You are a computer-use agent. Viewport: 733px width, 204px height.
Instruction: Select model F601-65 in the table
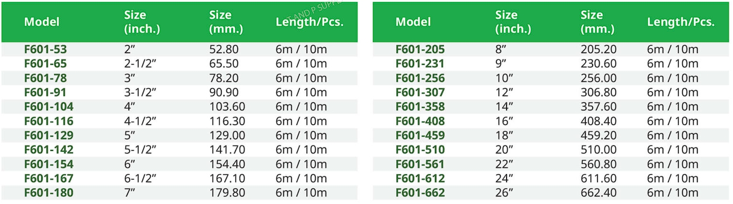(x=46, y=64)
